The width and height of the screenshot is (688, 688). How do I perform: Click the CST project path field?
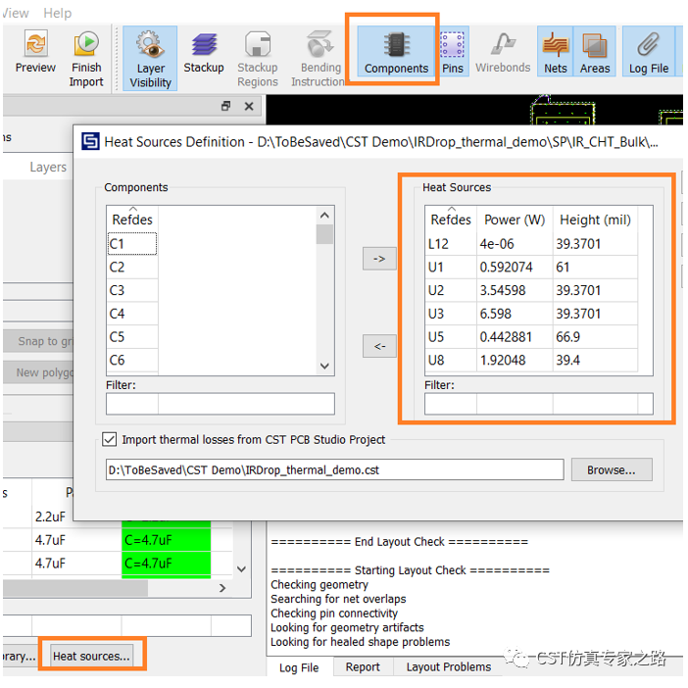(x=335, y=469)
